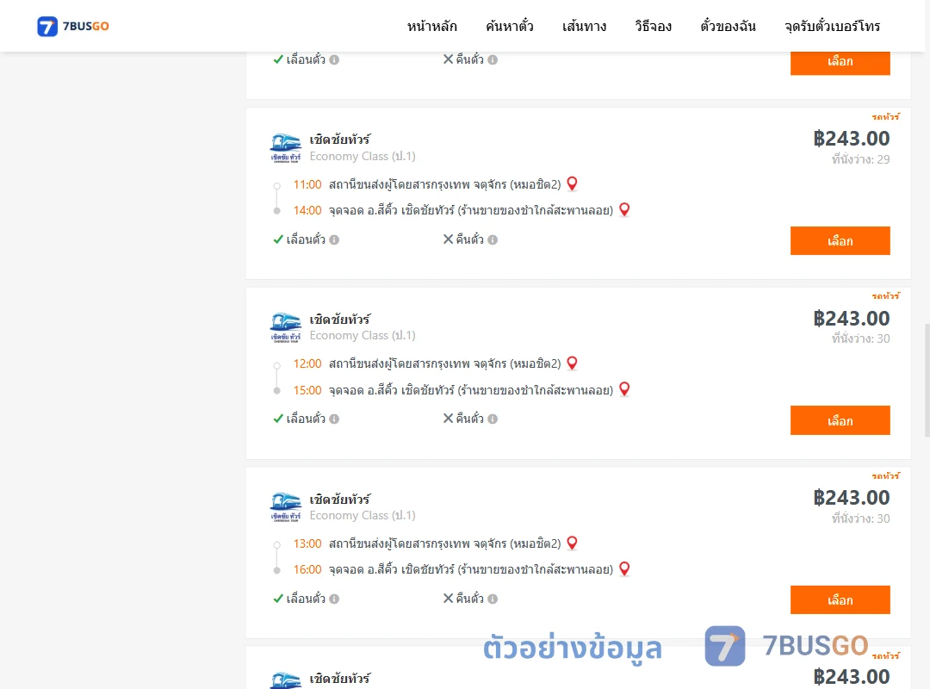Select the 13:00 trip with เลือก button
The width and height of the screenshot is (930, 689).
[x=840, y=600]
